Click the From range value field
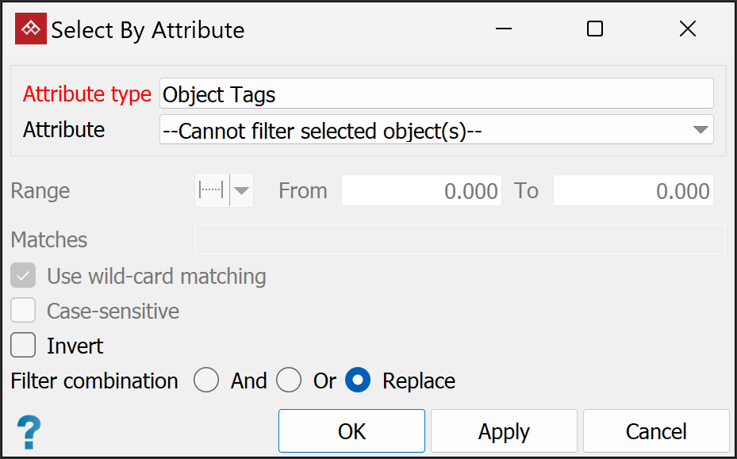 (421, 191)
